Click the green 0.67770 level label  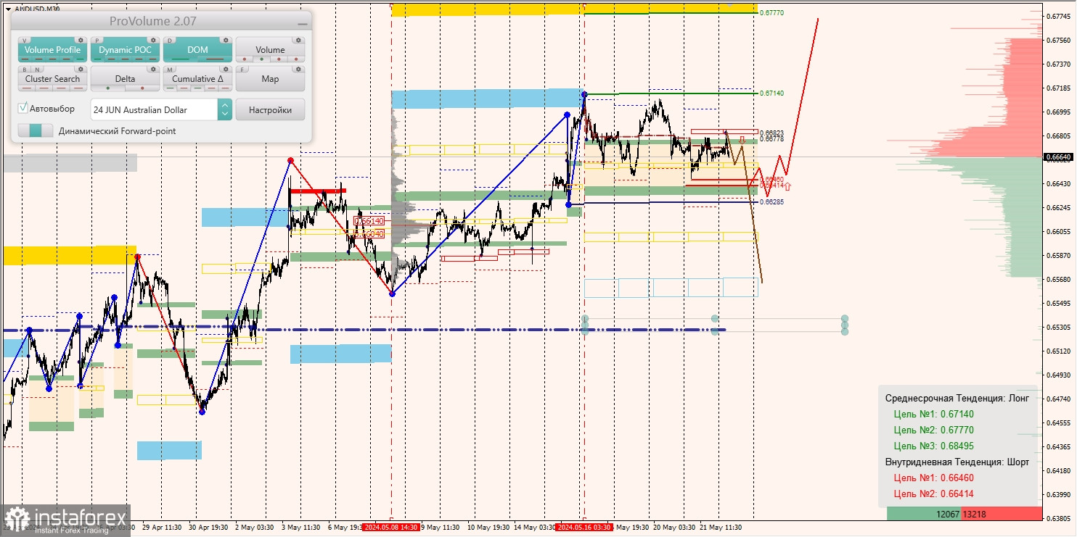(771, 13)
